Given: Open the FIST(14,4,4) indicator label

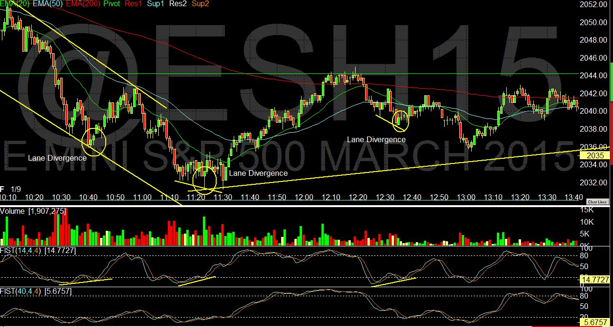Looking at the screenshot, I should pos(21,250).
